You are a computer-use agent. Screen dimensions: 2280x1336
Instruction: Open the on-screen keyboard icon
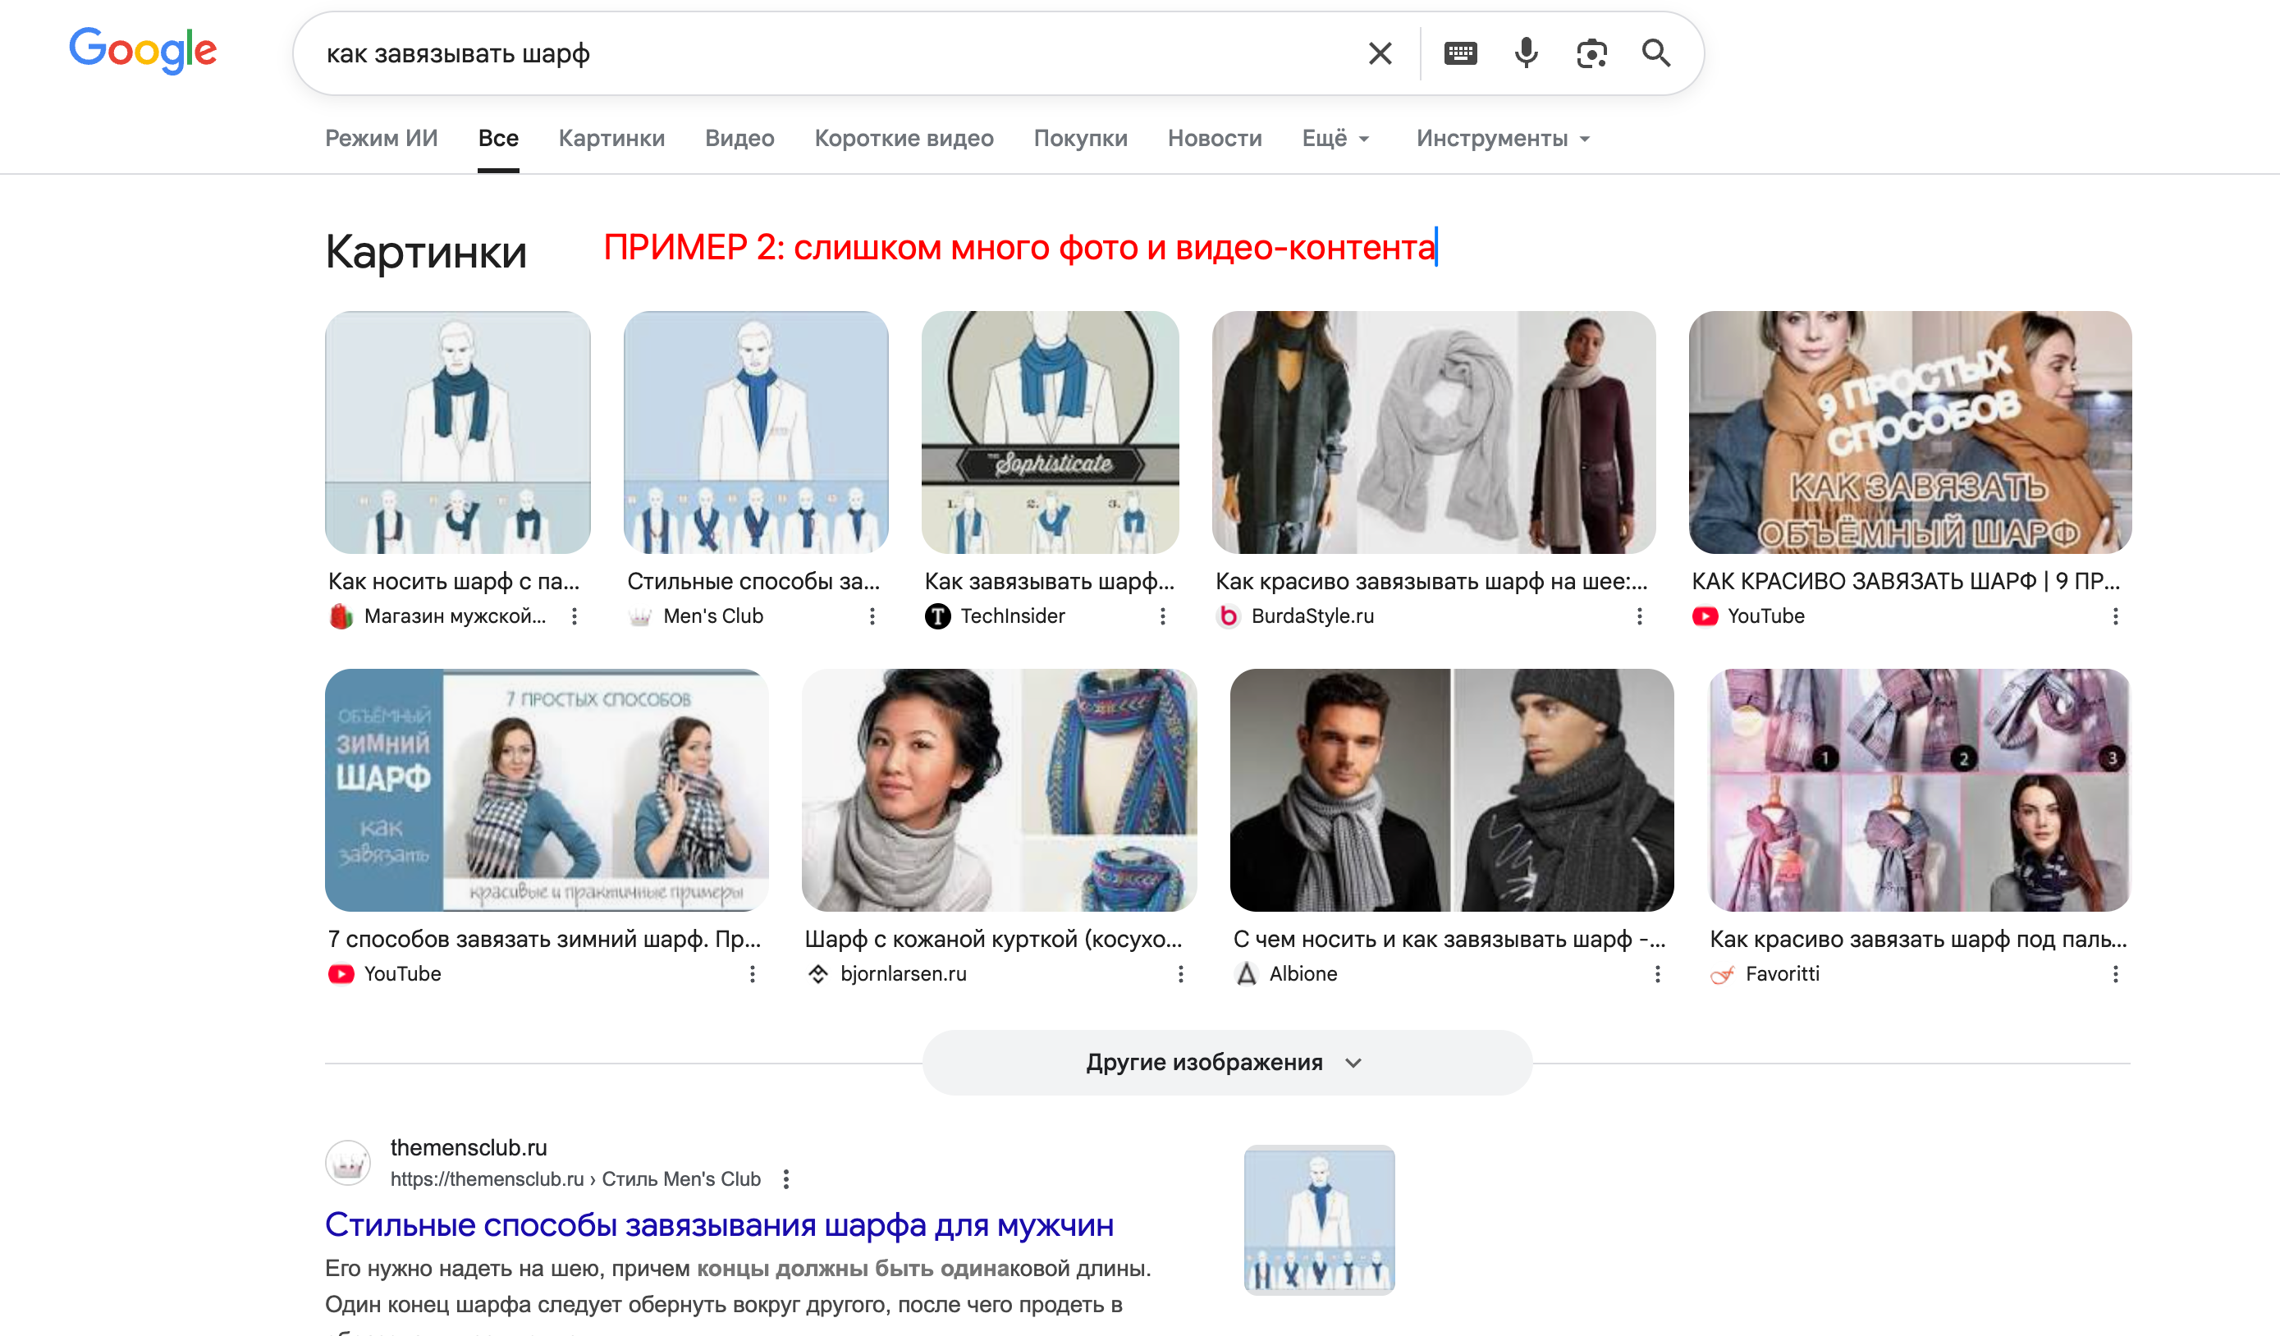click(x=1460, y=53)
